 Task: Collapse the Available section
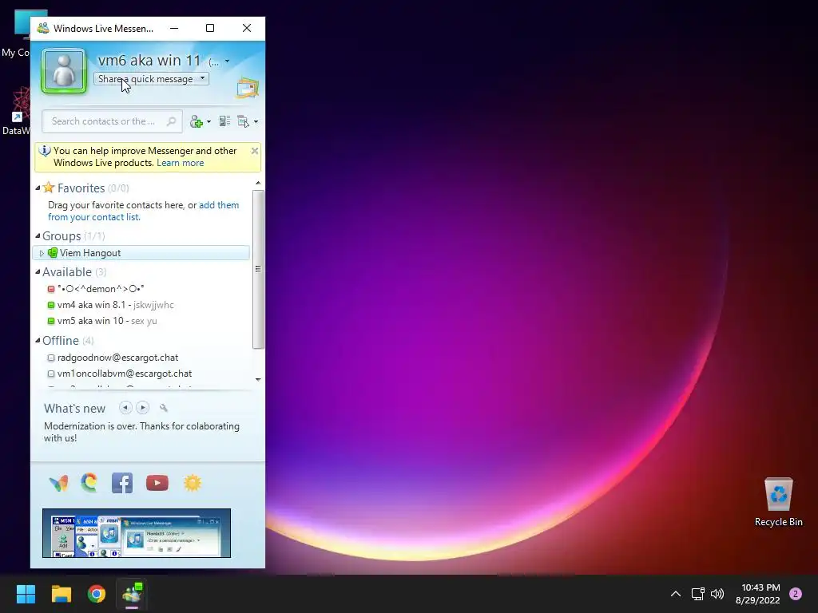pyautogui.click(x=38, y=272)
